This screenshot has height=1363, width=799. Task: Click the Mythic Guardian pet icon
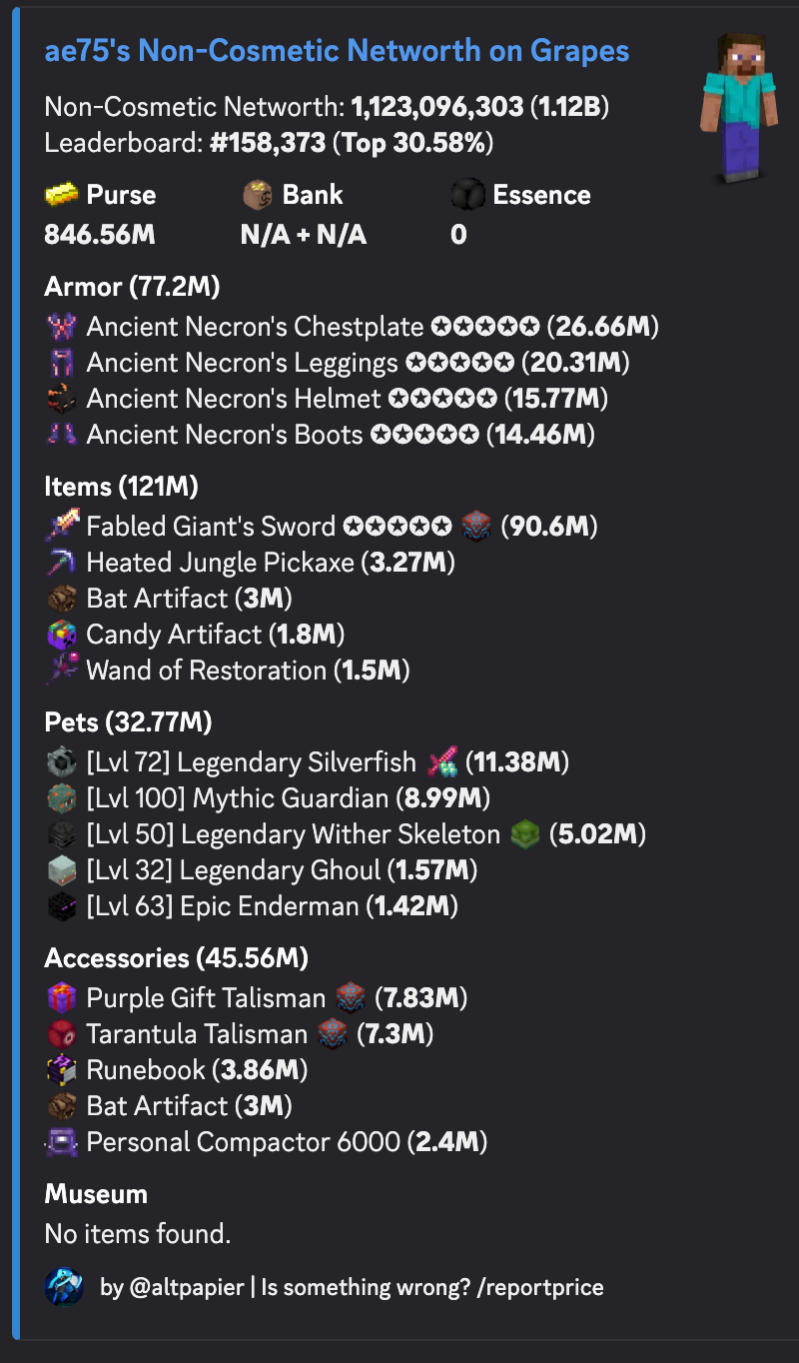click(x=62, y=798)
